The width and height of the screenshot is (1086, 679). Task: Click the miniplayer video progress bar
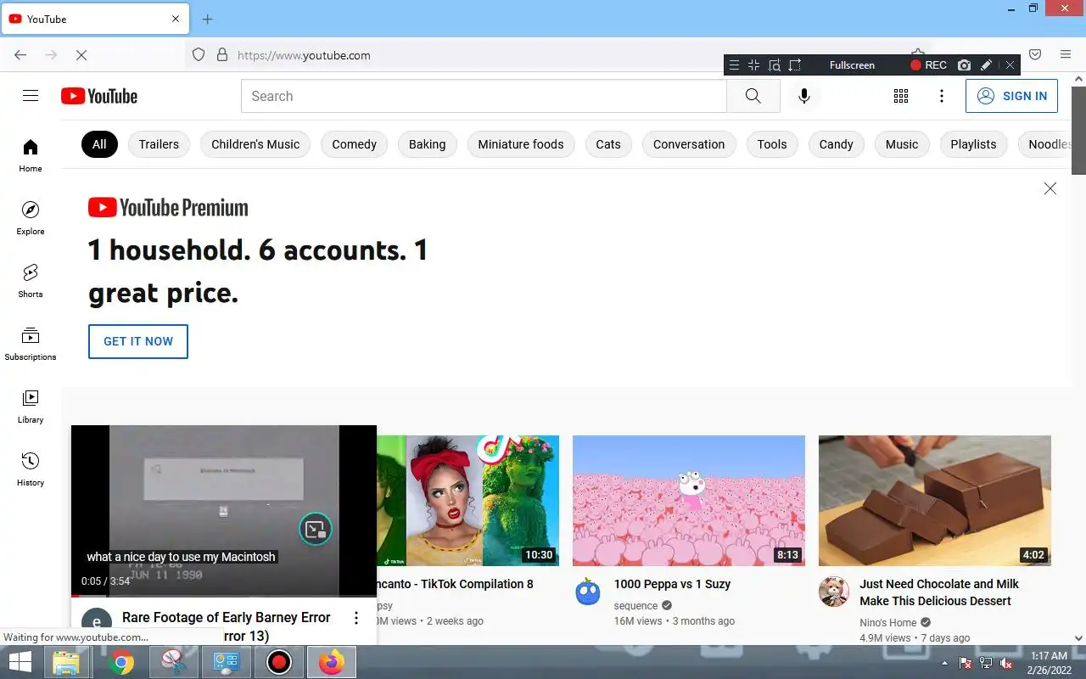click(224, 596)
